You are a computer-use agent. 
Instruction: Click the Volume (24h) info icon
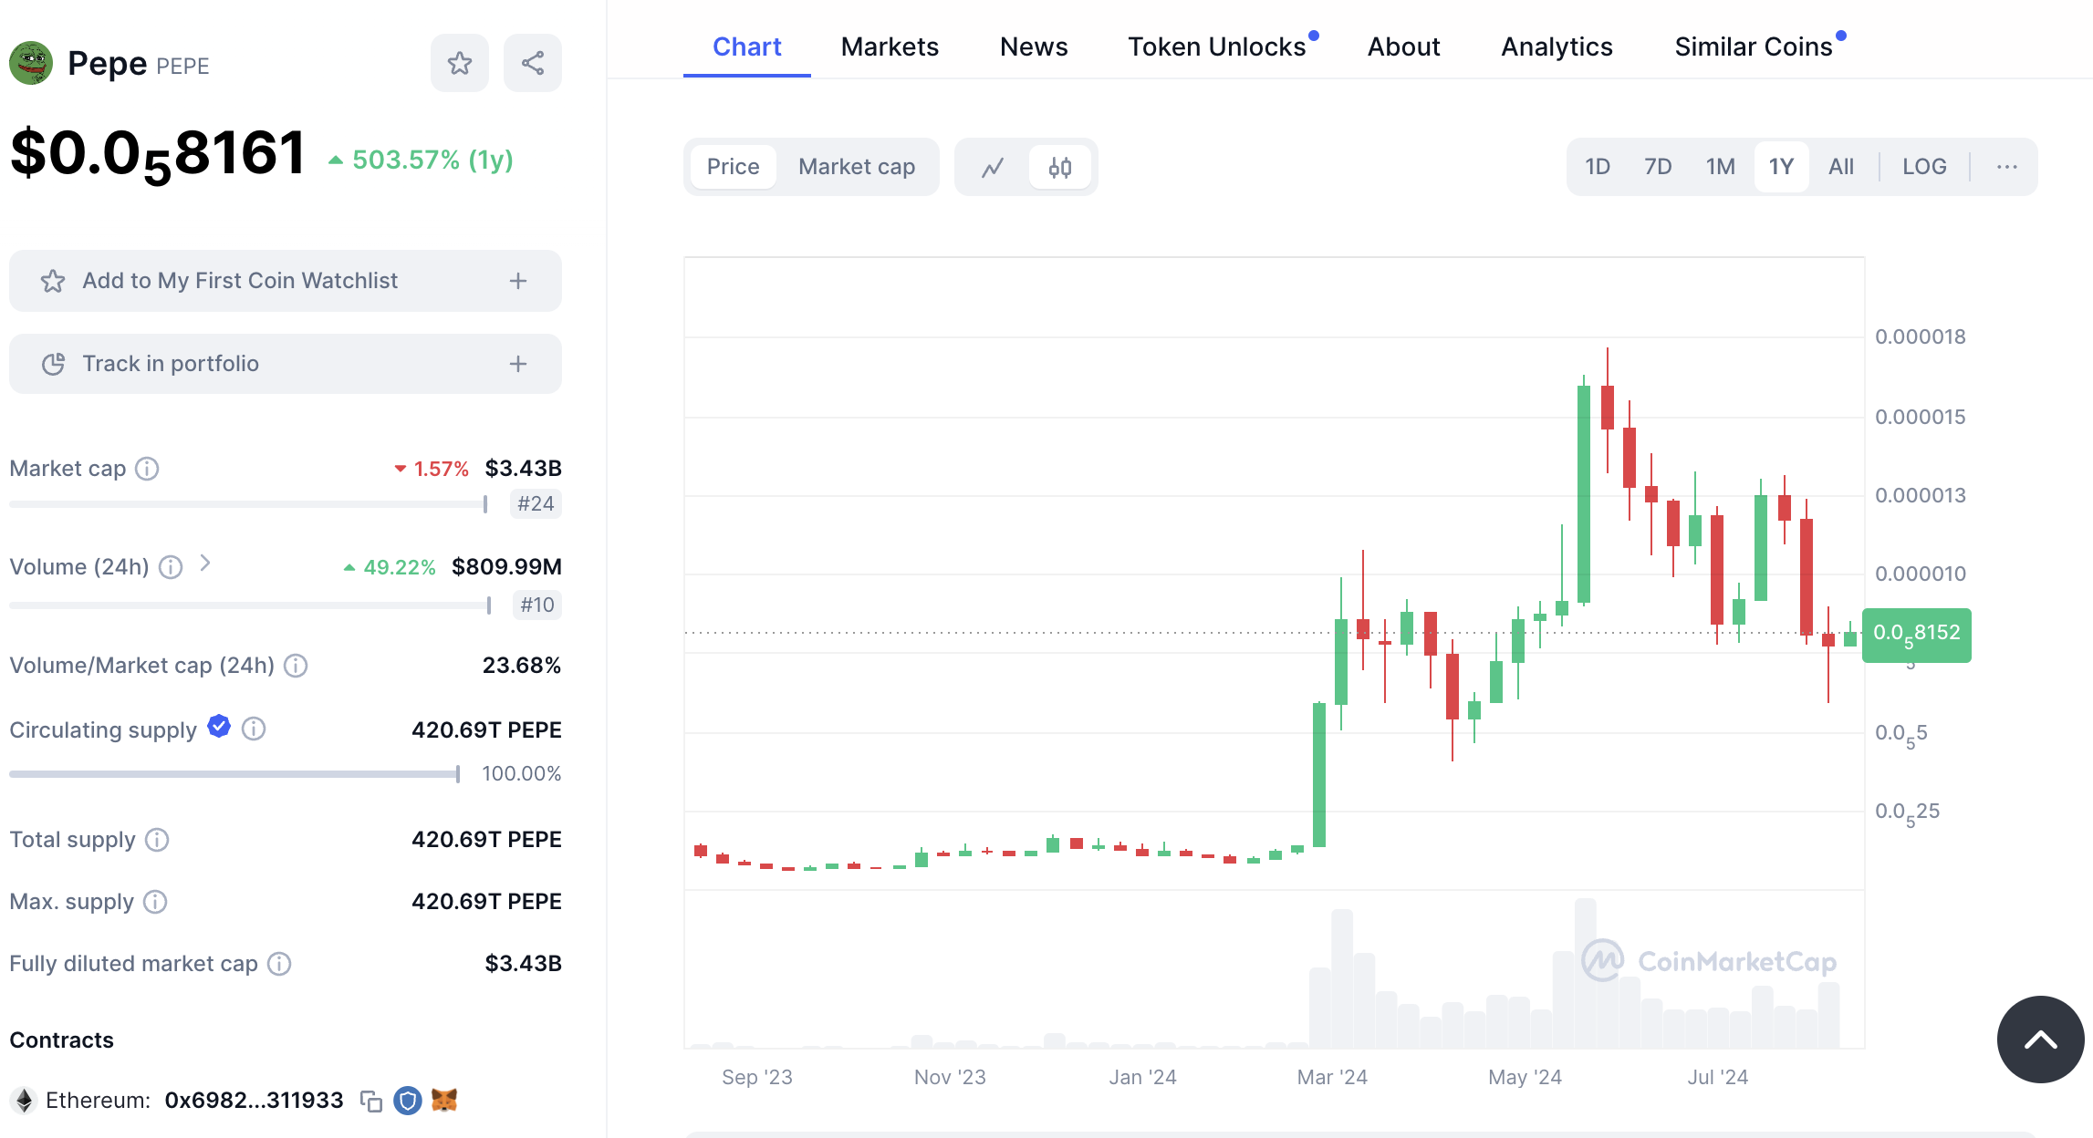click(171, 567)
